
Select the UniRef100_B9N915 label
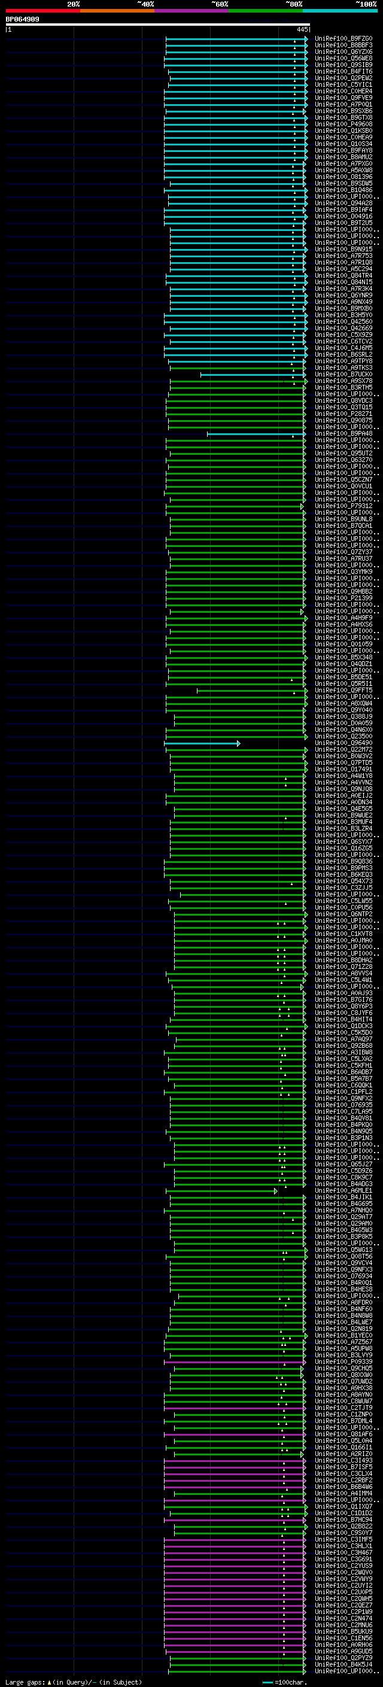(x=344, y=249)
